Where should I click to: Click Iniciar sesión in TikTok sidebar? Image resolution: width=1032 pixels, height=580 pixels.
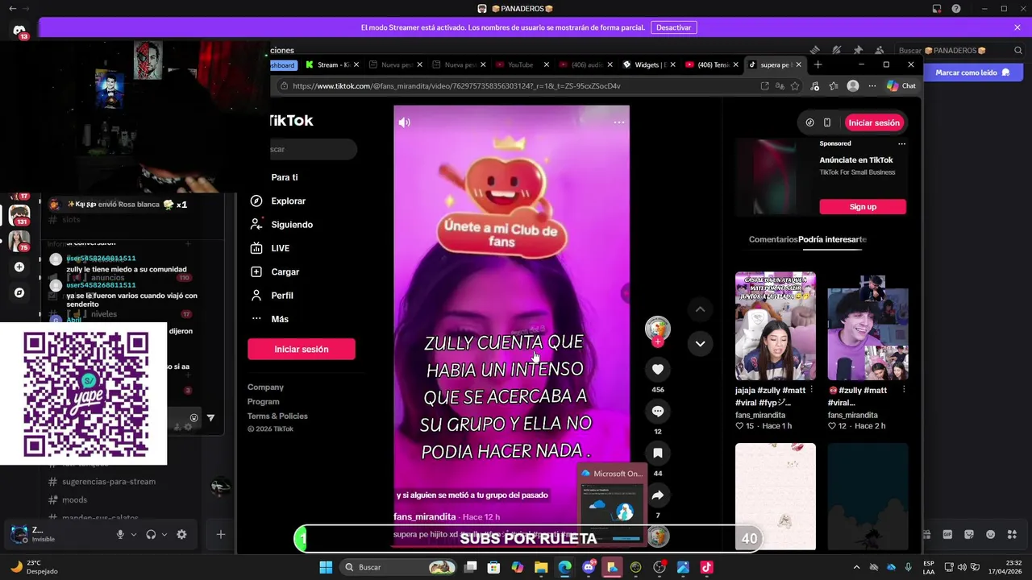point(301,349)
